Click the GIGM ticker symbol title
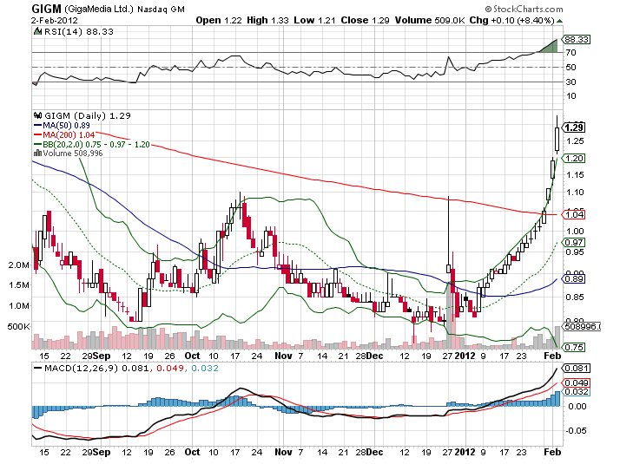The width and height of the screenshot is (620, 464). click(x=47, y=9)
